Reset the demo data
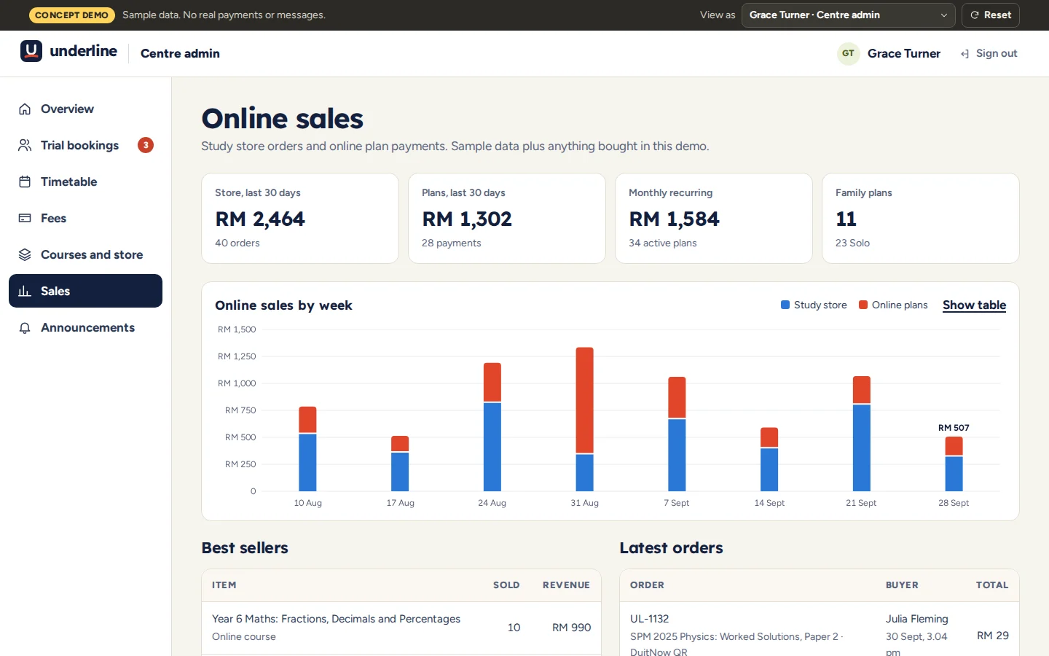 coord(990,15)
